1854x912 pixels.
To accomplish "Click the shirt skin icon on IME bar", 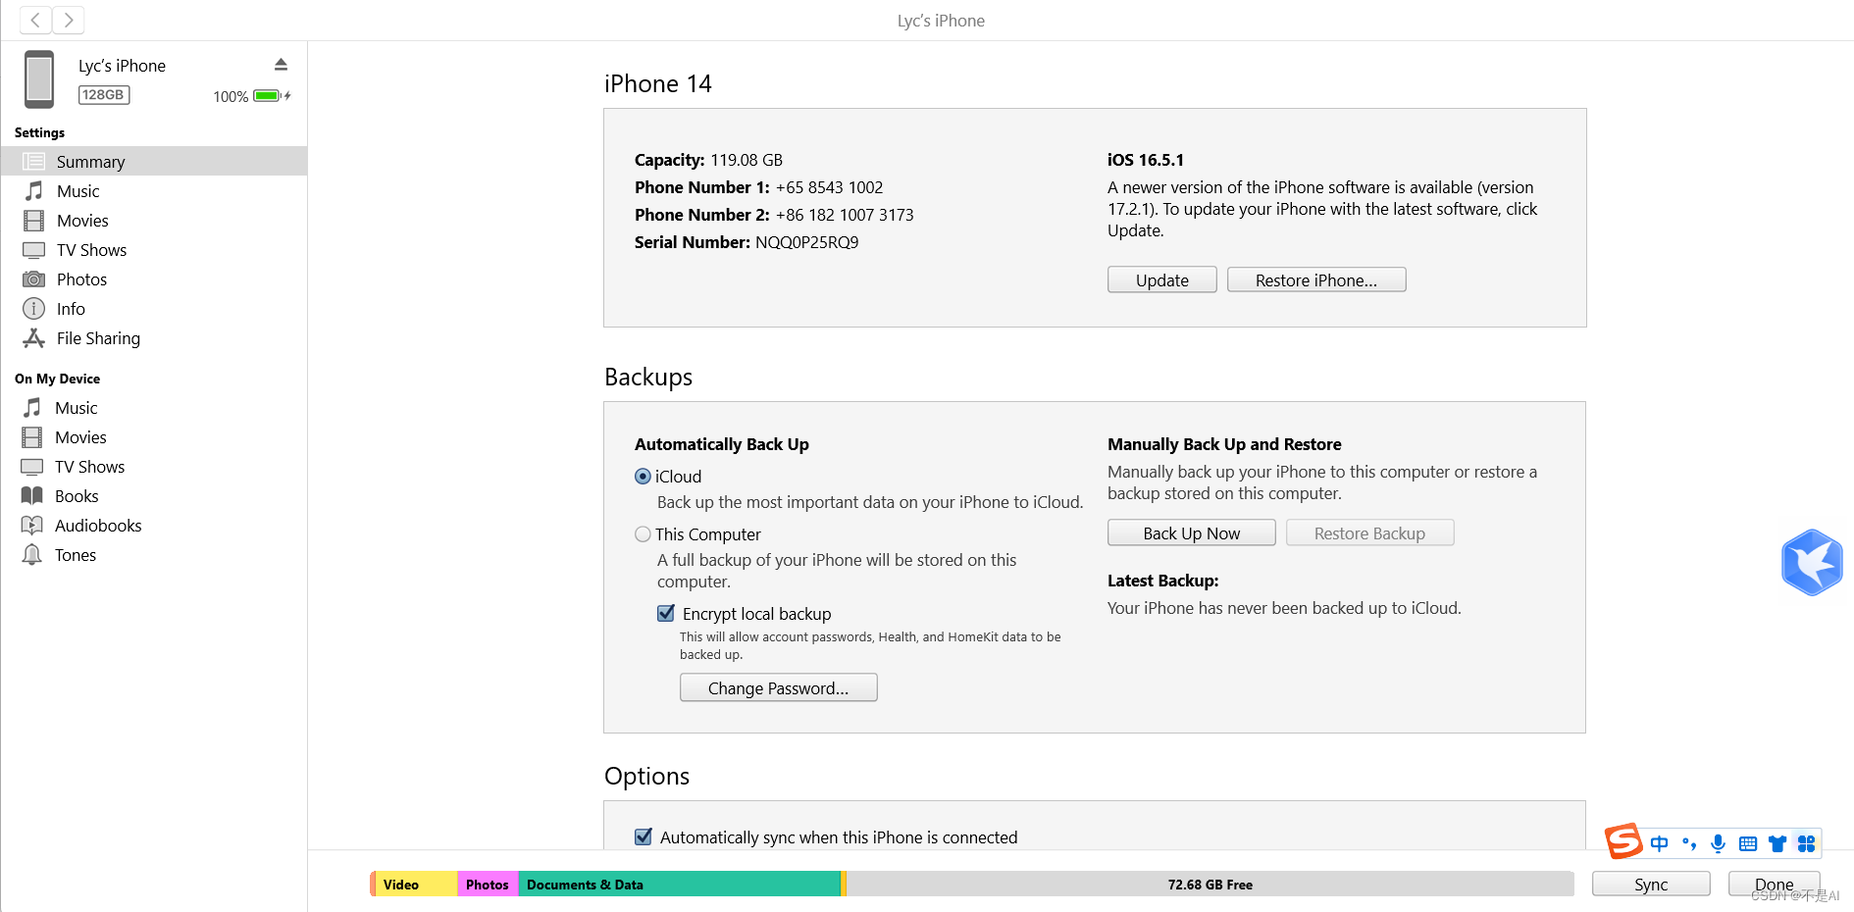I will (x=1777, y=843).
